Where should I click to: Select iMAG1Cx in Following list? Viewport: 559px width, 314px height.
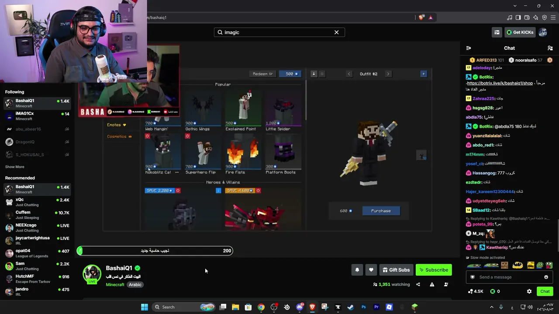[x=37, y=116]
